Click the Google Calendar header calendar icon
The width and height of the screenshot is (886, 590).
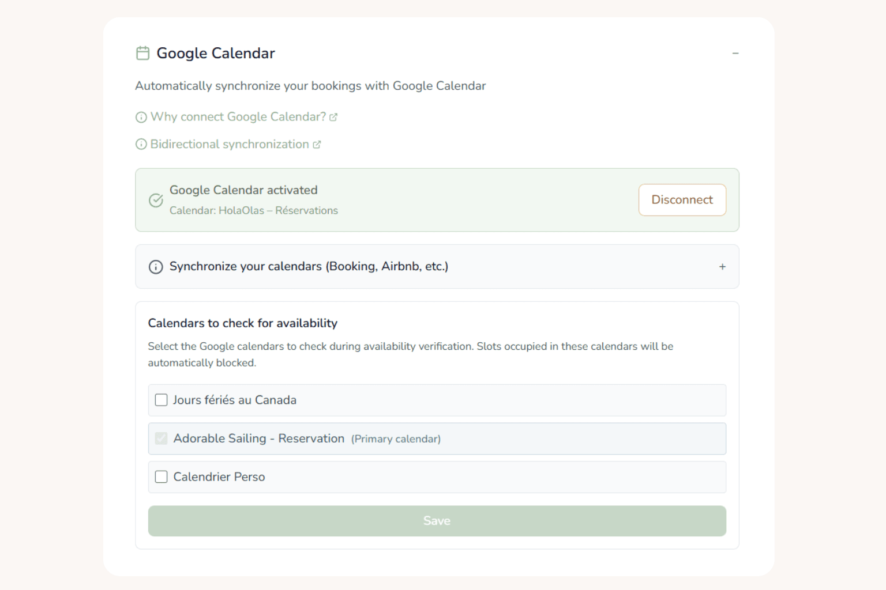[x=142, y=53]
